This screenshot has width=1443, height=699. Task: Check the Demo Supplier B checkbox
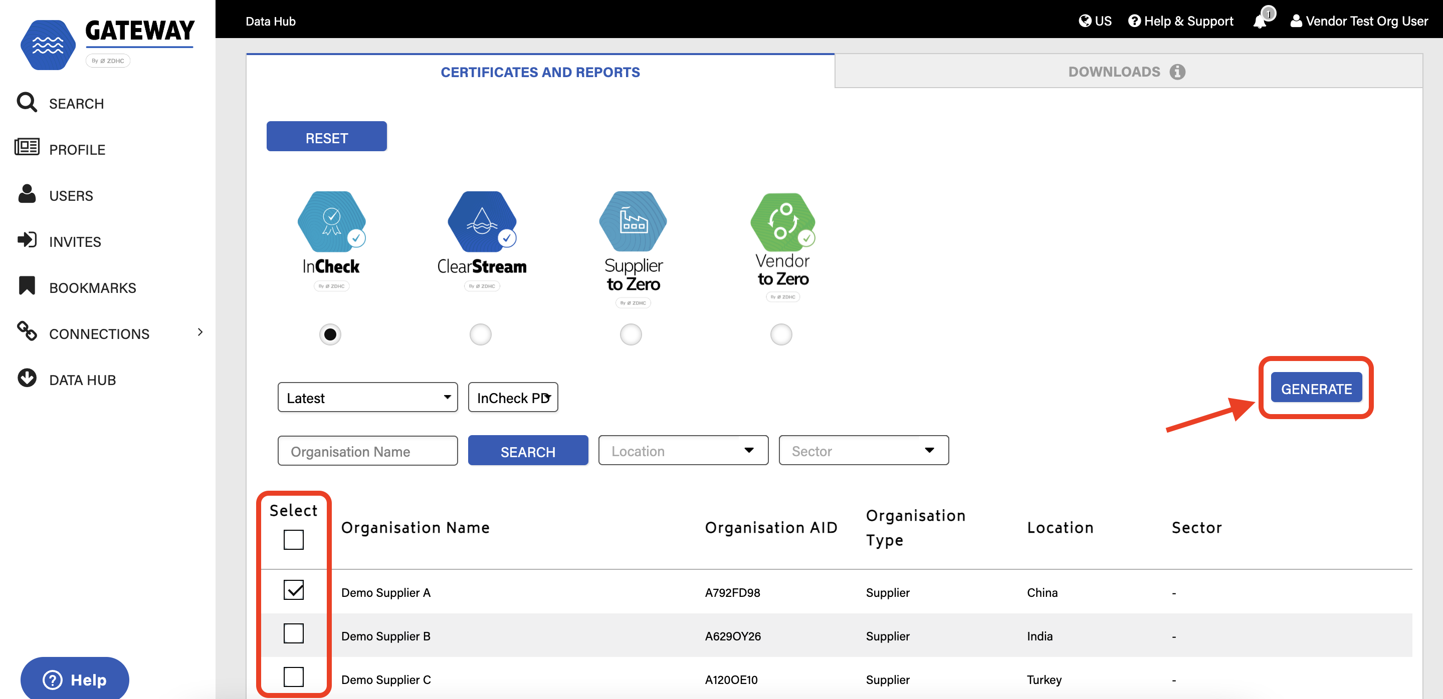tap(294, 633)
